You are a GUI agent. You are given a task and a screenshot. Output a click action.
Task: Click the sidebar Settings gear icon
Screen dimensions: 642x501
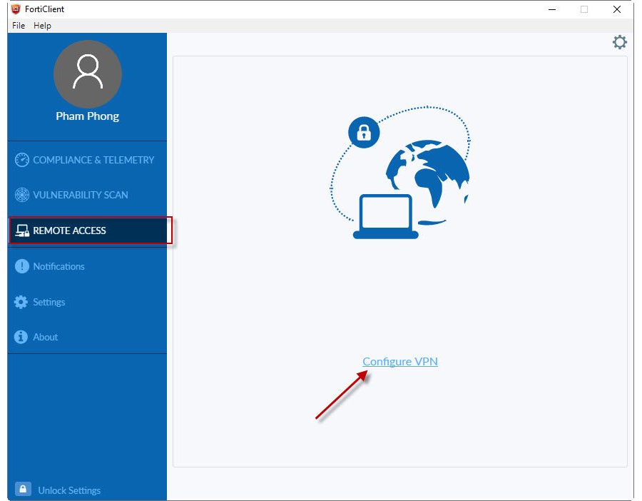(21, 302)
